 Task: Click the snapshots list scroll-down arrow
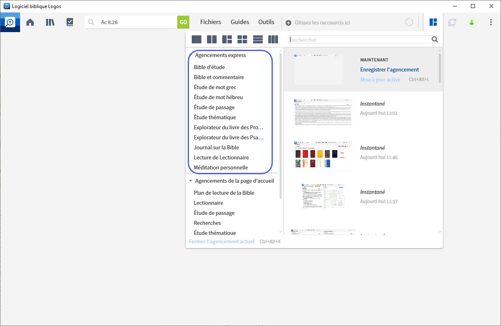(440, 232)
